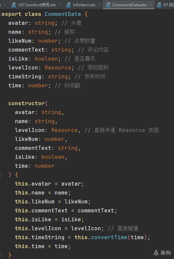Collapse the constructor body fold marker
The height and width of the screenshot is (259, 174).
pyautogui.click(x=1, y=175)
